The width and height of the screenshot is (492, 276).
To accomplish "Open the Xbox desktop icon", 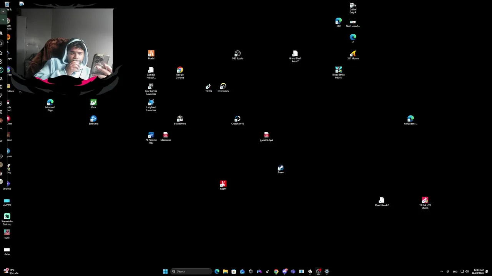I will (x=93, y=104).
